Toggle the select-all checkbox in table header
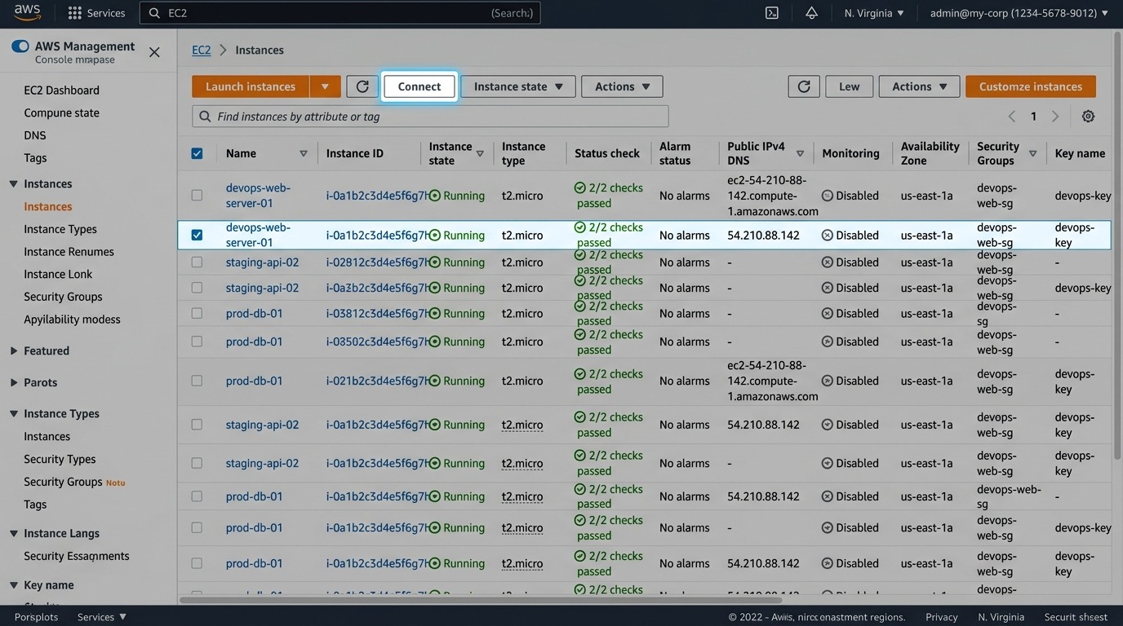The width and height of the screenshot is (1123, 626). point(197,153)
